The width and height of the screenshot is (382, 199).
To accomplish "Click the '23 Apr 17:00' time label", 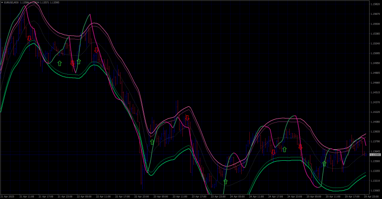I will [199, 197].
